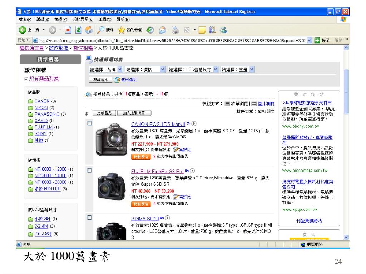This screenshot has width=366, height=274.
Task: Open the 刊登贊助網站 link
Action: click(309, 220)
